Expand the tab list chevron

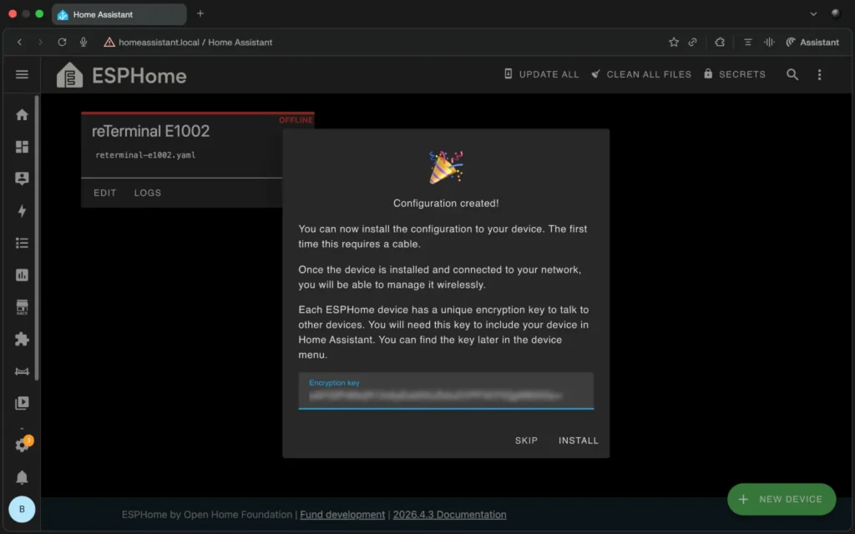click(x=813, y=13)
